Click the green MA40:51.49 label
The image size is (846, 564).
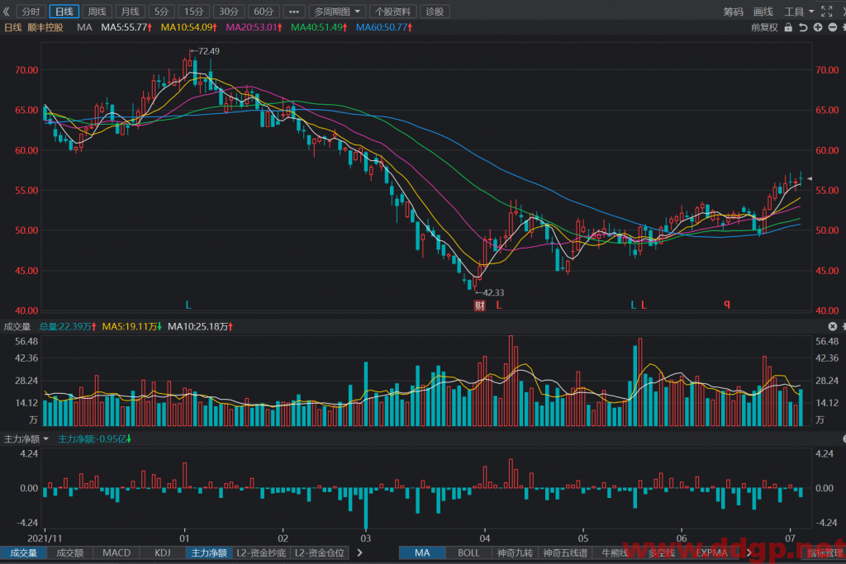click(319, 27)
